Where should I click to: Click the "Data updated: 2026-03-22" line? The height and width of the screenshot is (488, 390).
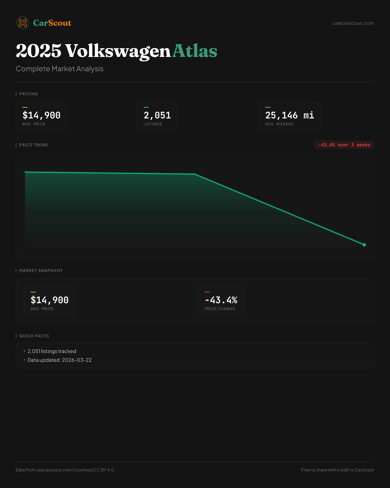point(59,360)
